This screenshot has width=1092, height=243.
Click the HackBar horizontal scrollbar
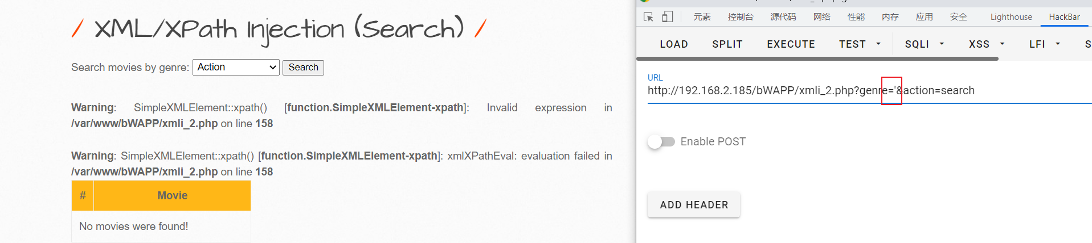[x=817, y=58]
